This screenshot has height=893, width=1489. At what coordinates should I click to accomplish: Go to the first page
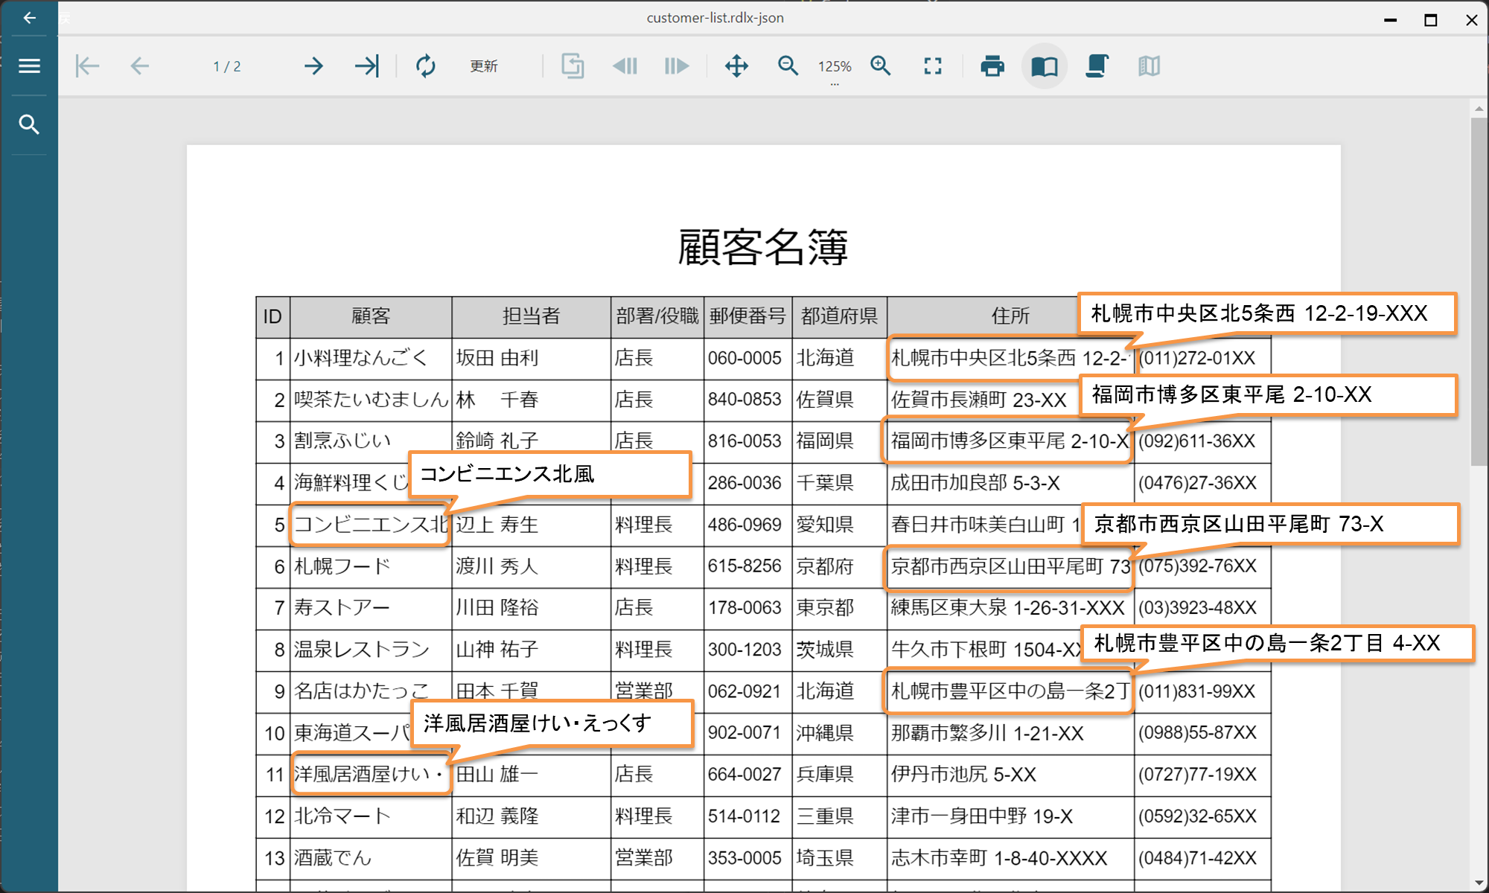point(87,66)
